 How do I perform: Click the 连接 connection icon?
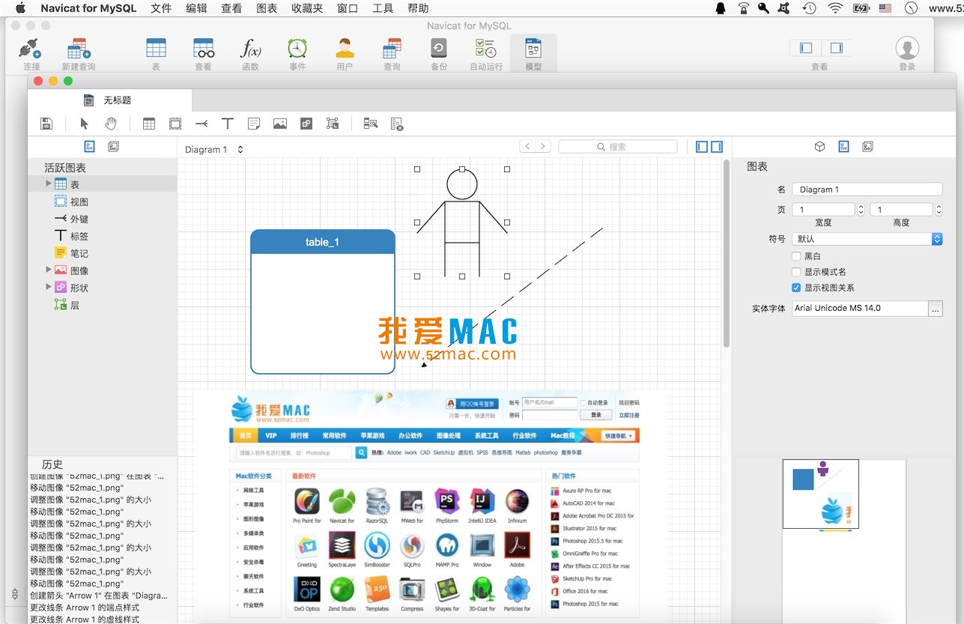coord(31,49)
